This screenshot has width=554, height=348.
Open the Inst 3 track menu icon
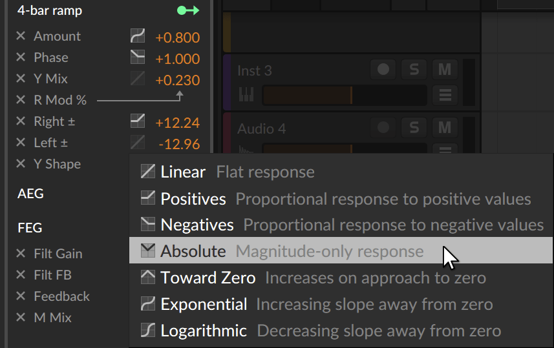coord(444,95)
